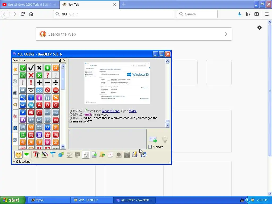The image size is (272, 204).
Task: Go to browser home page
Action: (x=31, y=14)
